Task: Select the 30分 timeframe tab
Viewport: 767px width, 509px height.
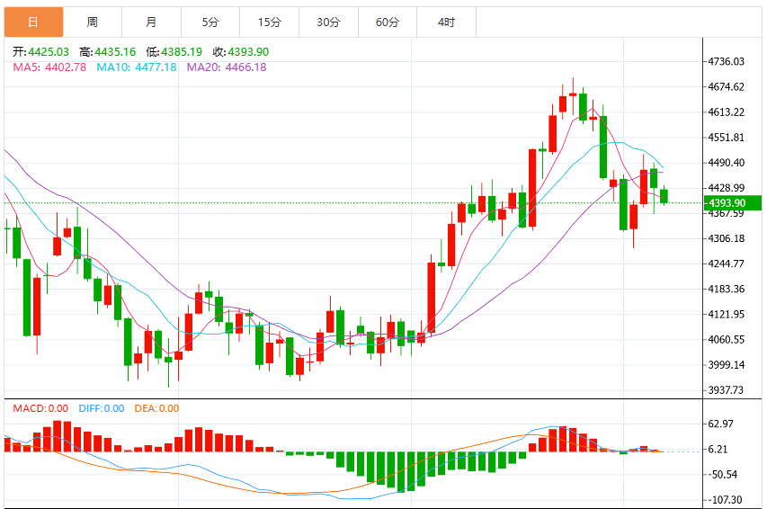Action: pos(329,22)
